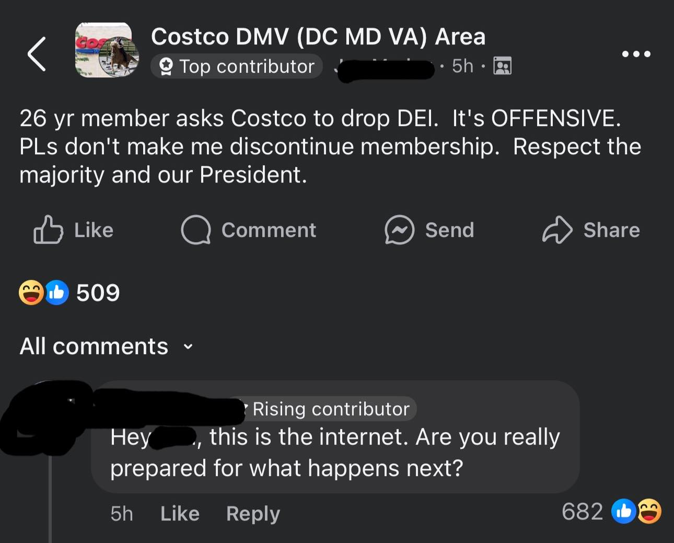
Task: Tap the group members audience icon
Action: pos(503,66)
